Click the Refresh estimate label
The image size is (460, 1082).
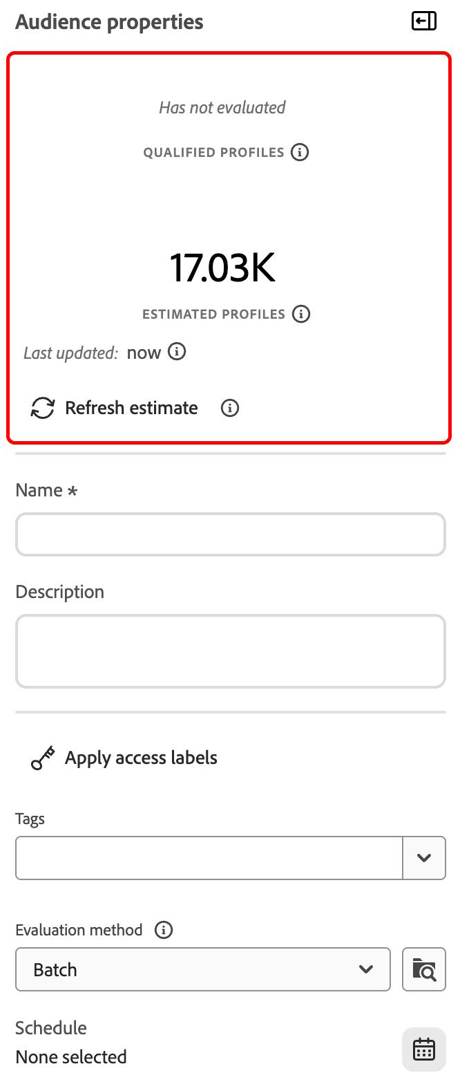[131, 408]
